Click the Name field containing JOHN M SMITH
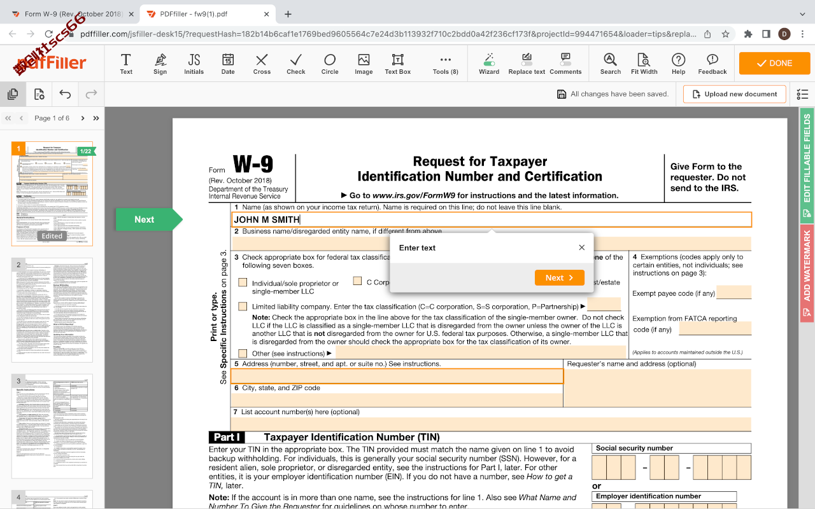This screenshot has height=509, width=815. point(492,220)
